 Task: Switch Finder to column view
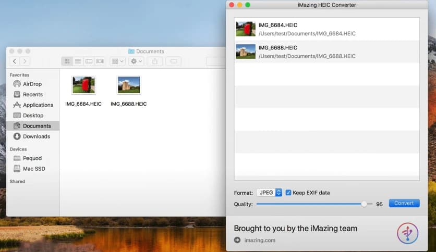(x=89, y=61)
